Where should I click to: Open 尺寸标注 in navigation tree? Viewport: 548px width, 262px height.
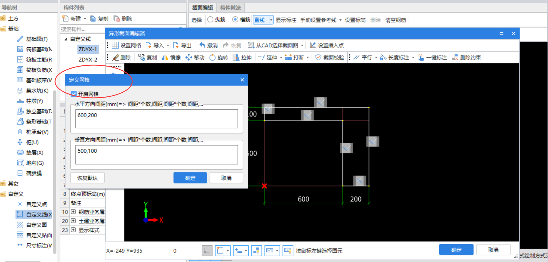click(34, 245)
